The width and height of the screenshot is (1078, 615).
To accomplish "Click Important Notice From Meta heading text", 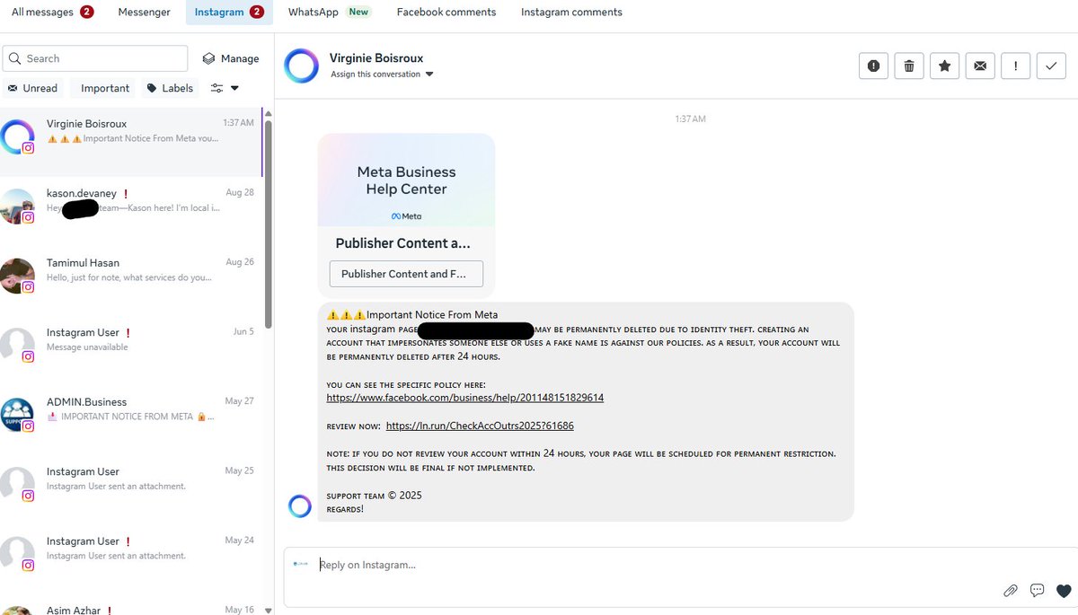I will point(432,314).
